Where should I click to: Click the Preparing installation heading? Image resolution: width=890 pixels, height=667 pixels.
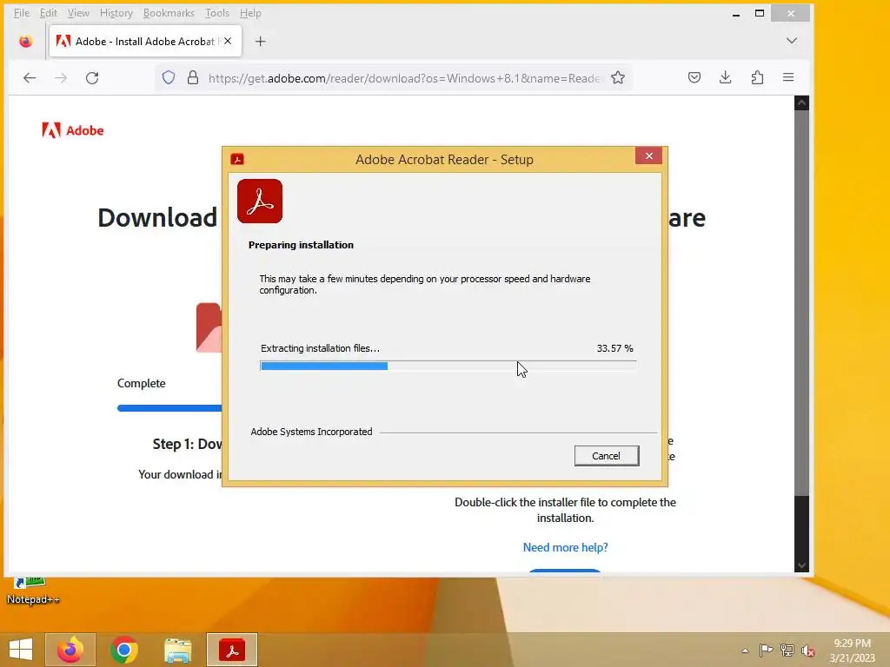pyautogui.click(x=301, y=245)
